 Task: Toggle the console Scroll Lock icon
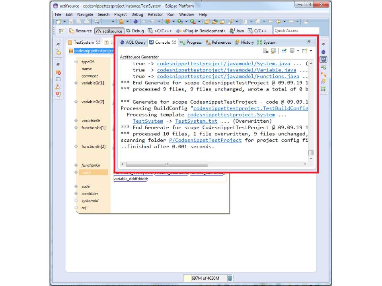tap(274, 51)
